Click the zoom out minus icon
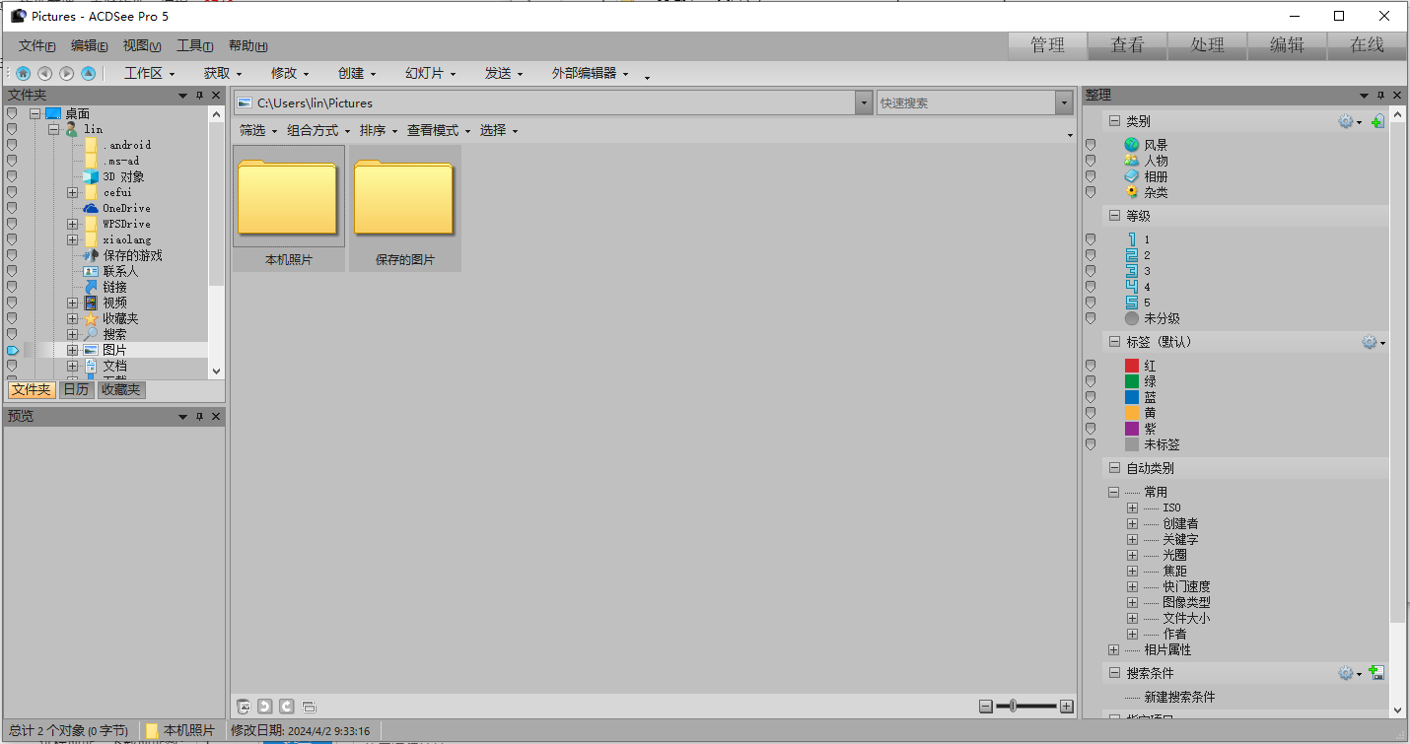This screenshot has width=1410, height=744. tap(986, 707)
